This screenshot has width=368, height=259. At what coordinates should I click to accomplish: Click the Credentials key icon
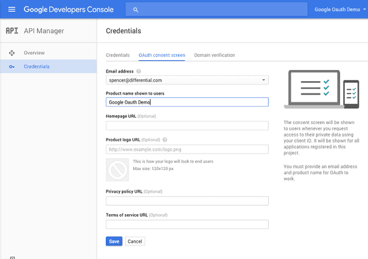point(12,67)
